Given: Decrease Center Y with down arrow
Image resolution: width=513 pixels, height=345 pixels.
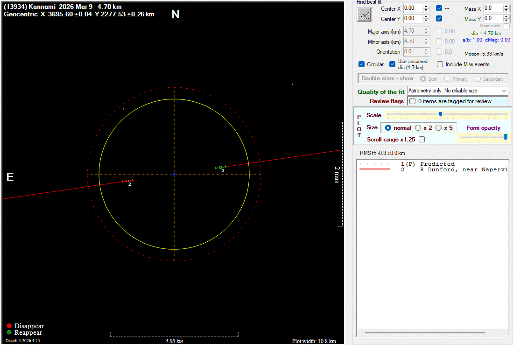Looking at the screenshot, I should tap(426, 21).
